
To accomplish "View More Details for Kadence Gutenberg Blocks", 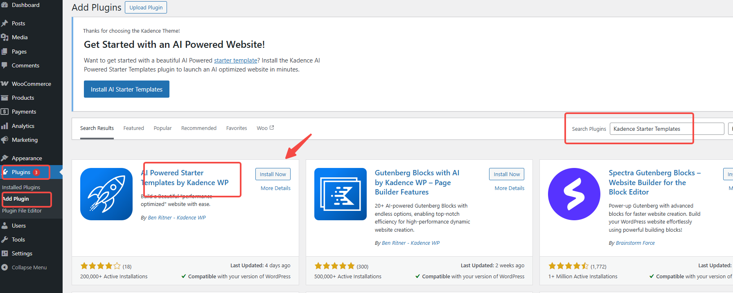I will point(510,188).
